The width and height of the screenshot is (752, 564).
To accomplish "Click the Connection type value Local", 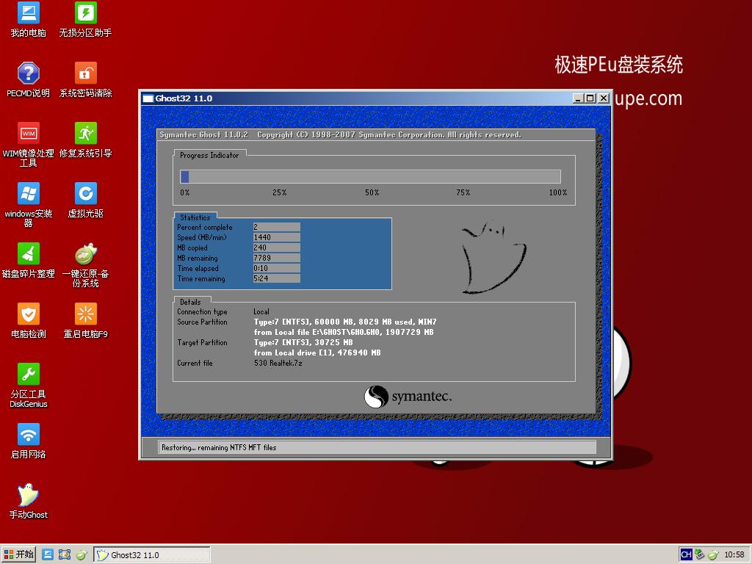I will point(261,311).
